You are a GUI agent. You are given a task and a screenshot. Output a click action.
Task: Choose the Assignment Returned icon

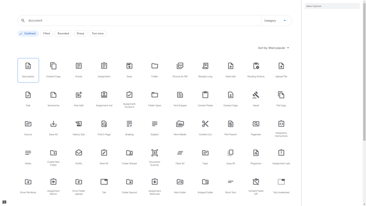(x=155, y=182)
